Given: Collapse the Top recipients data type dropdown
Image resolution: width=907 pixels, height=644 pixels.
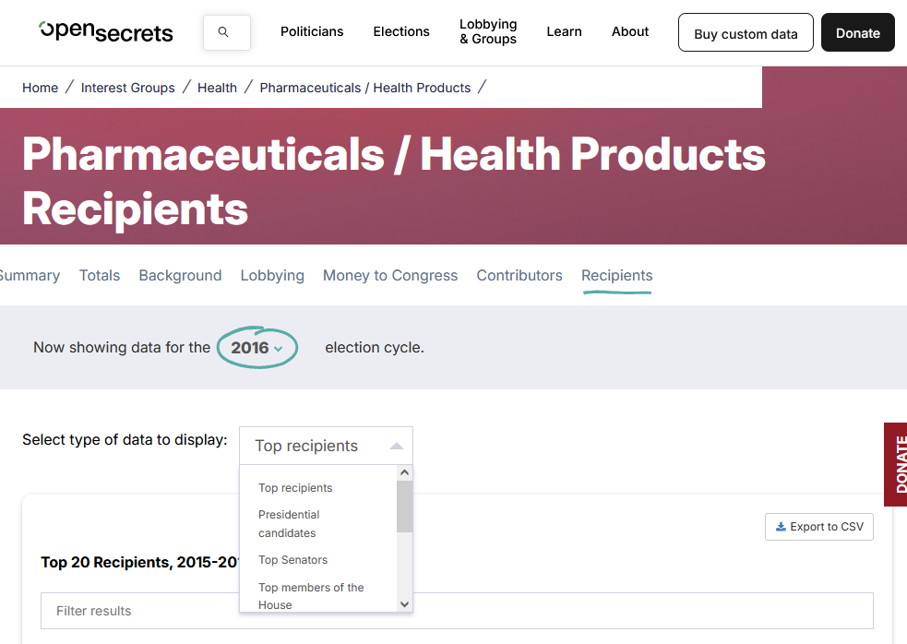Looking at the screenshot, I should coord(326,446).
